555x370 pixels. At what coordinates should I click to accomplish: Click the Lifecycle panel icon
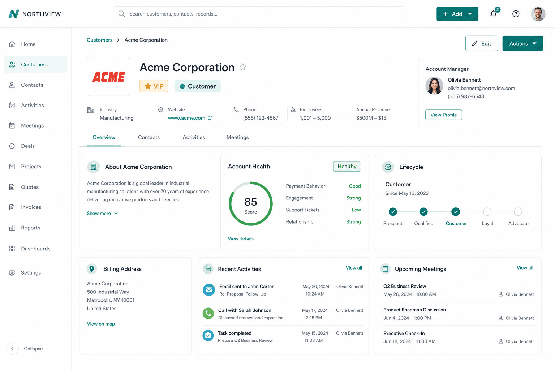[x=388, y=167]
